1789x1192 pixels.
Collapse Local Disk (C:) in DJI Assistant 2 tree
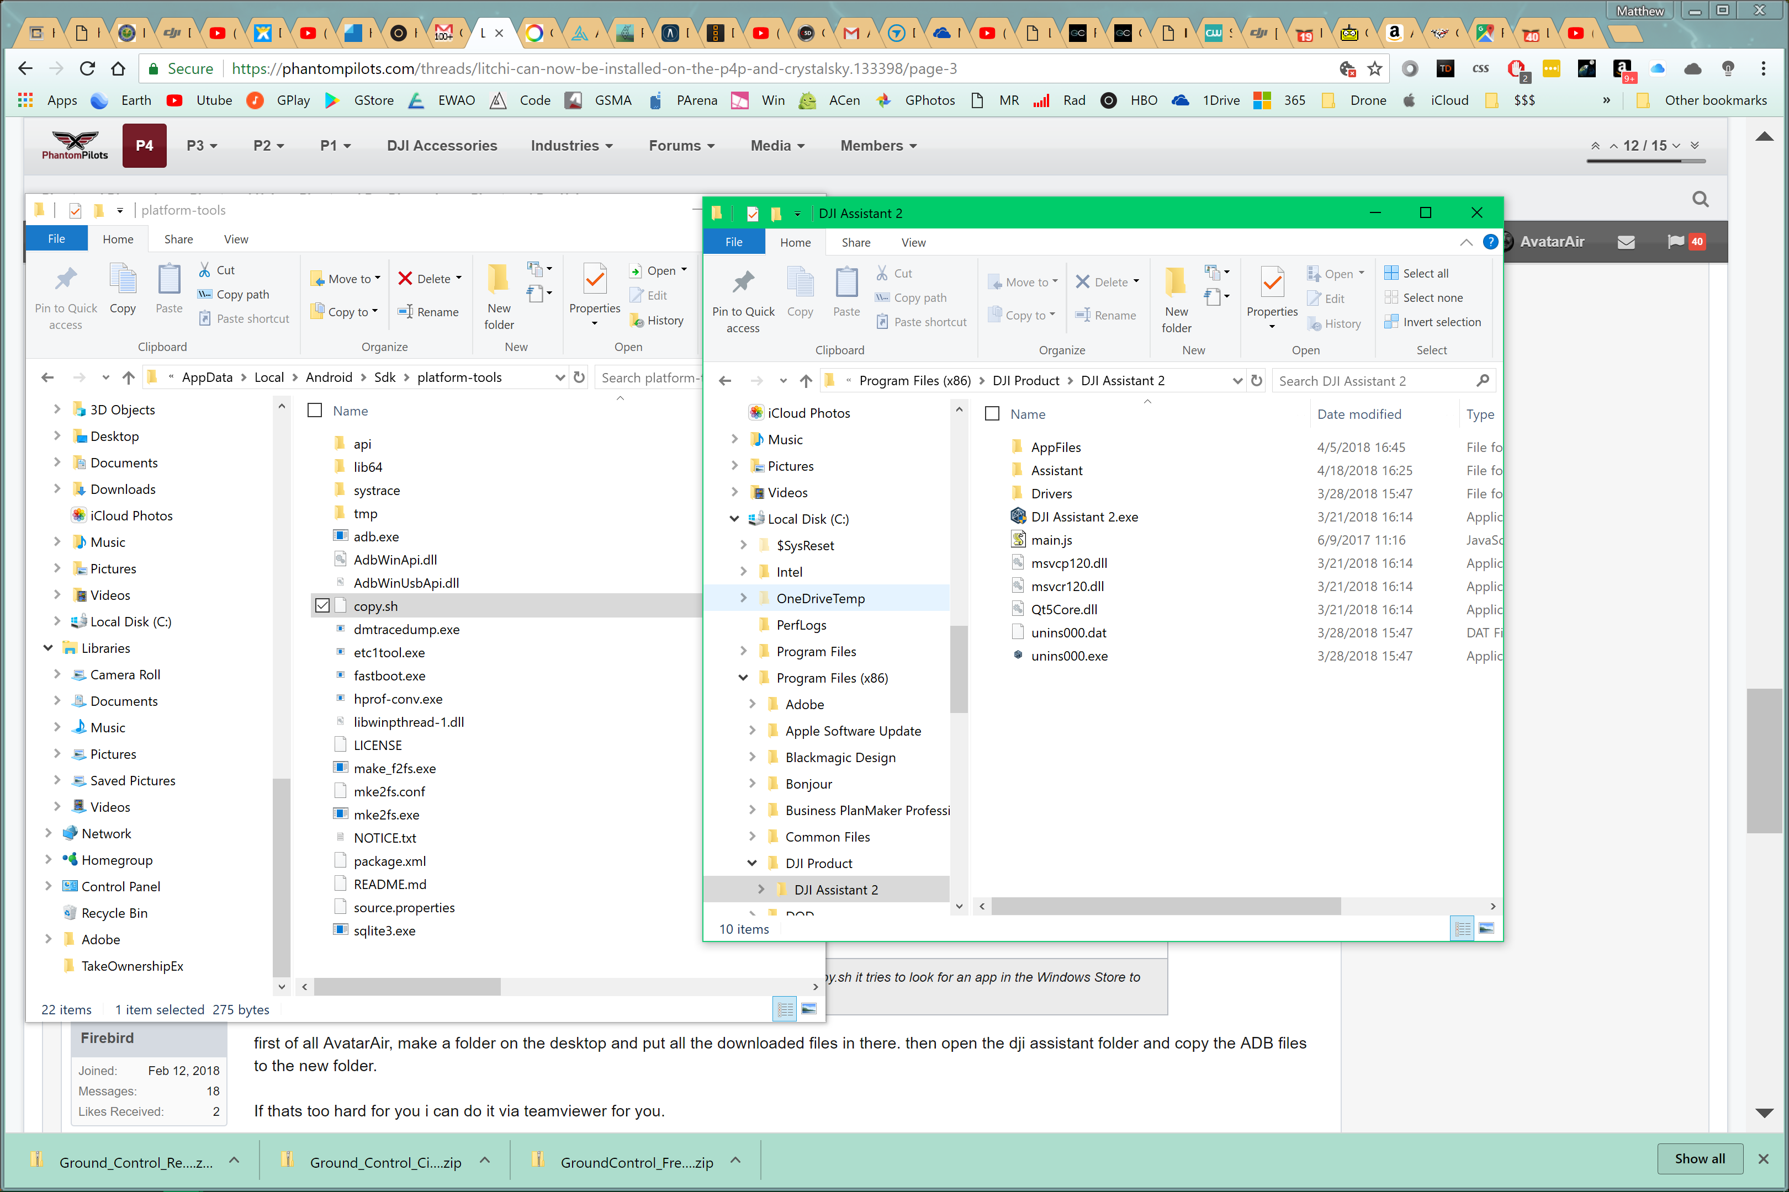click(734, 518)
